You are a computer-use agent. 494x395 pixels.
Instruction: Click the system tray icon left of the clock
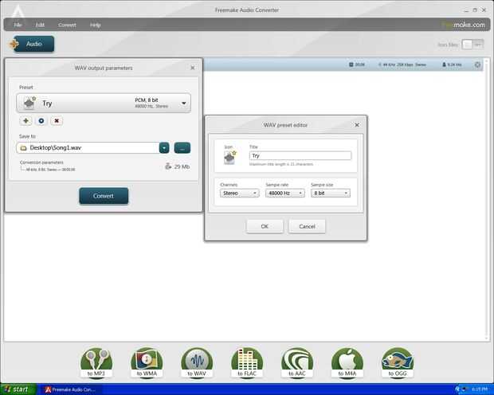coord(464,390)
